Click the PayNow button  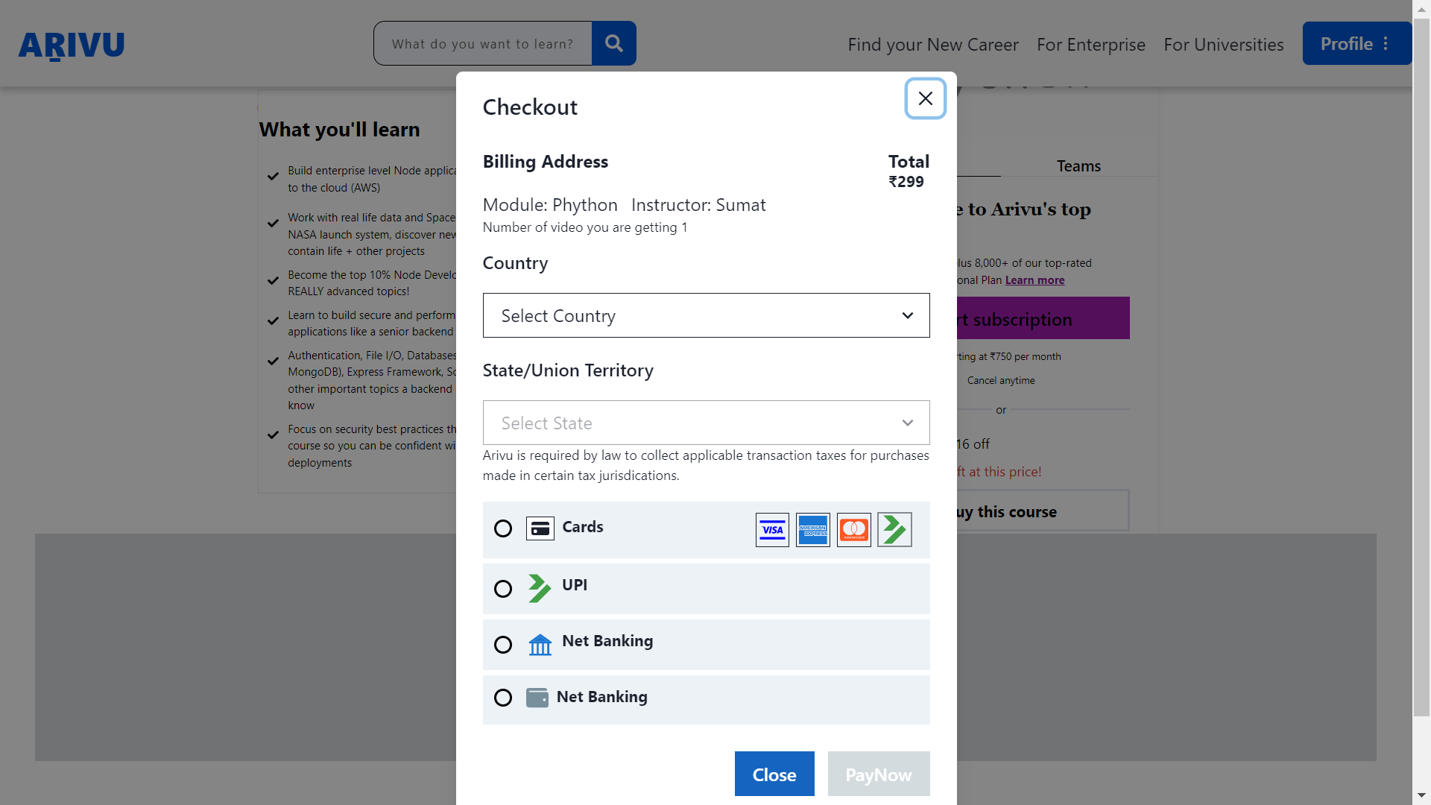[x=879, y=774]
